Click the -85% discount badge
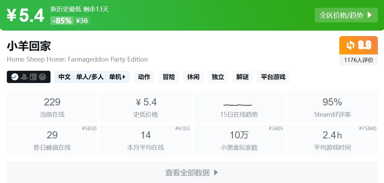 pyautogui.click(x=62, y=21)
